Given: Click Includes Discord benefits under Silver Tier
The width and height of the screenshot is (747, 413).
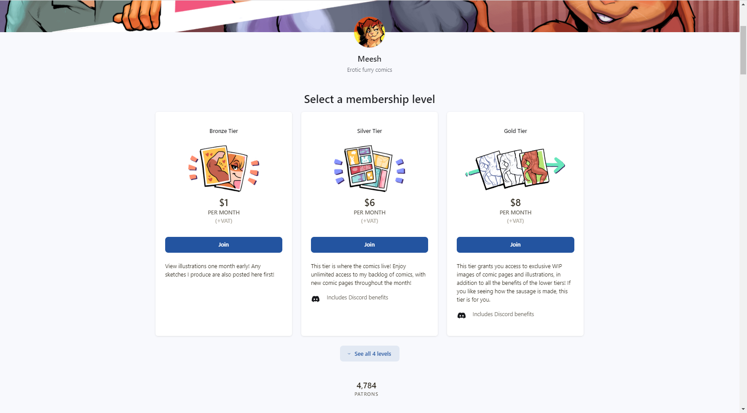Looking at the screenshot, I should (357, 298).
